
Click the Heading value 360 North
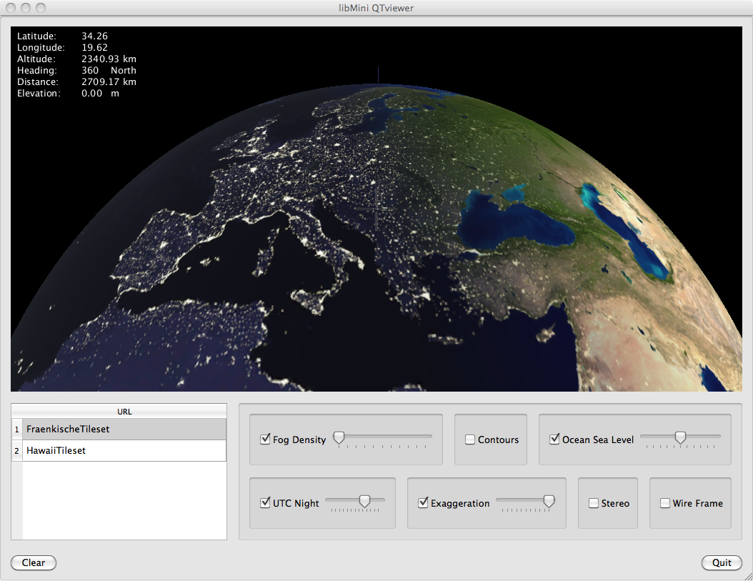click(x=109, y=71)
